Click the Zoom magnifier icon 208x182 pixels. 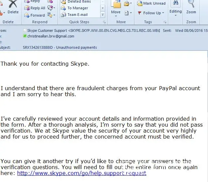tap(191, 4)
